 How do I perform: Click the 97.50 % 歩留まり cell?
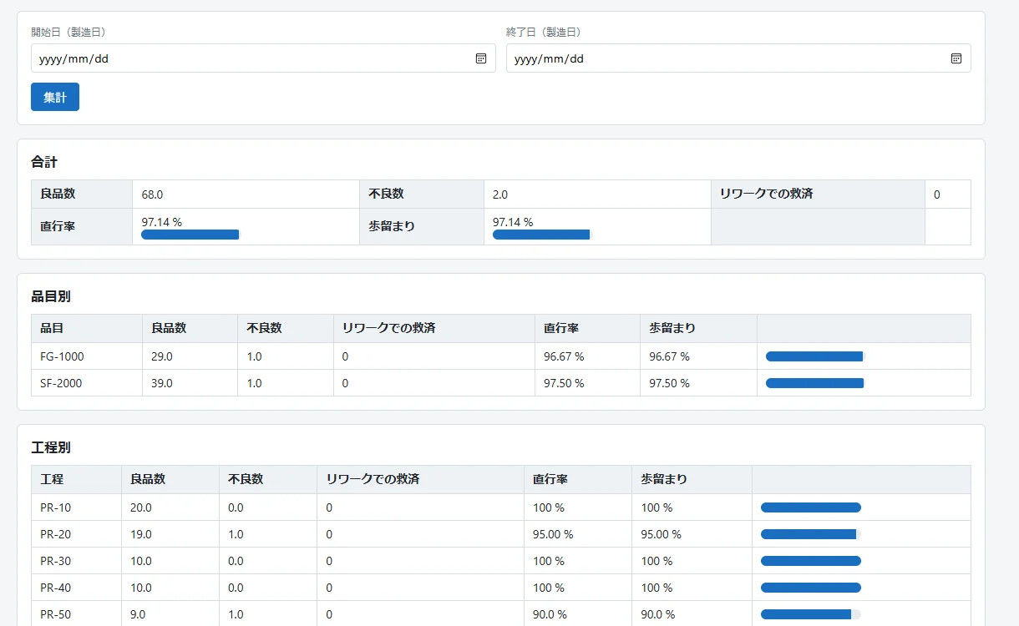pos(698,383)
